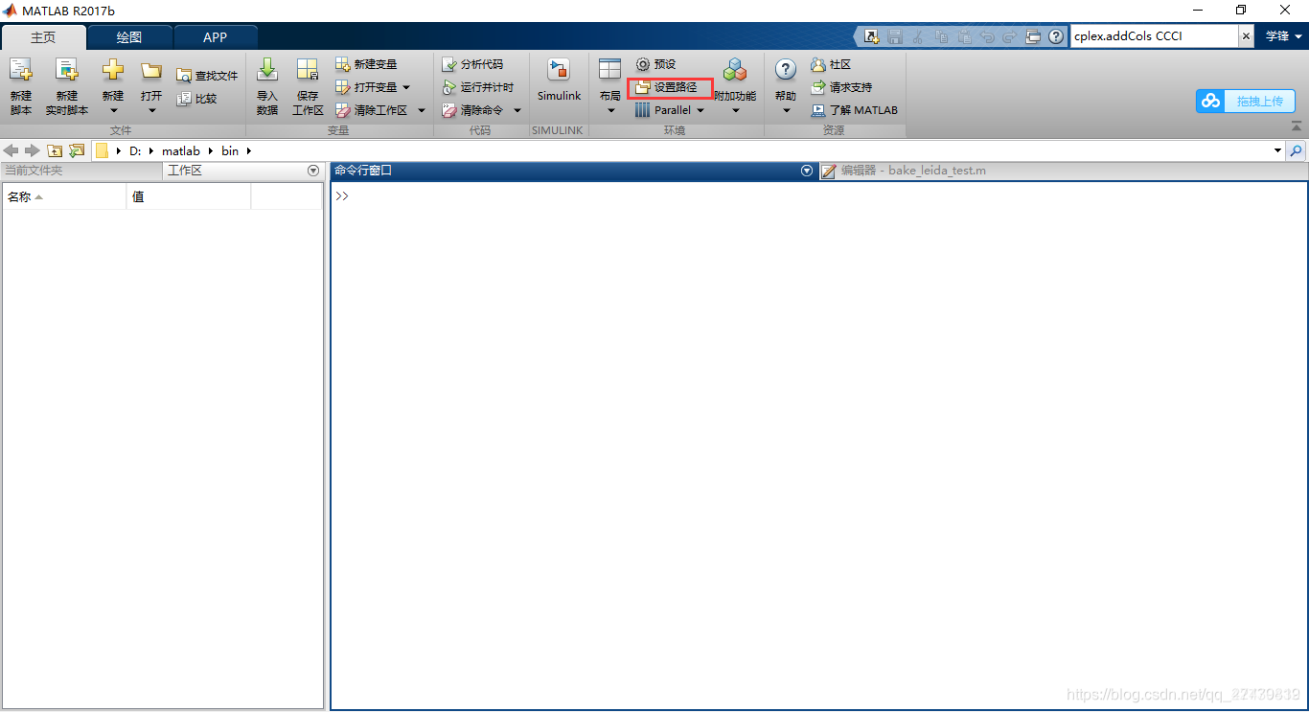Click 分析代码 (Analyze Code)

[472, 64]
